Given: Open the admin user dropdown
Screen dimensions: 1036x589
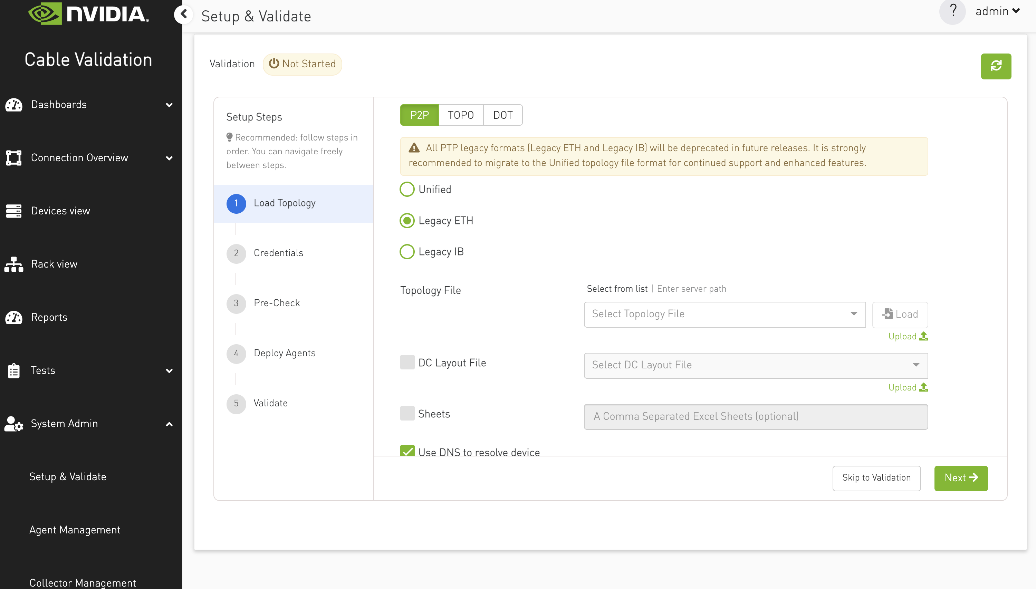Looking at the screenshot, I should (x=997, y=11).
